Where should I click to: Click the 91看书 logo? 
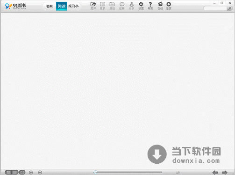point(15,6)
